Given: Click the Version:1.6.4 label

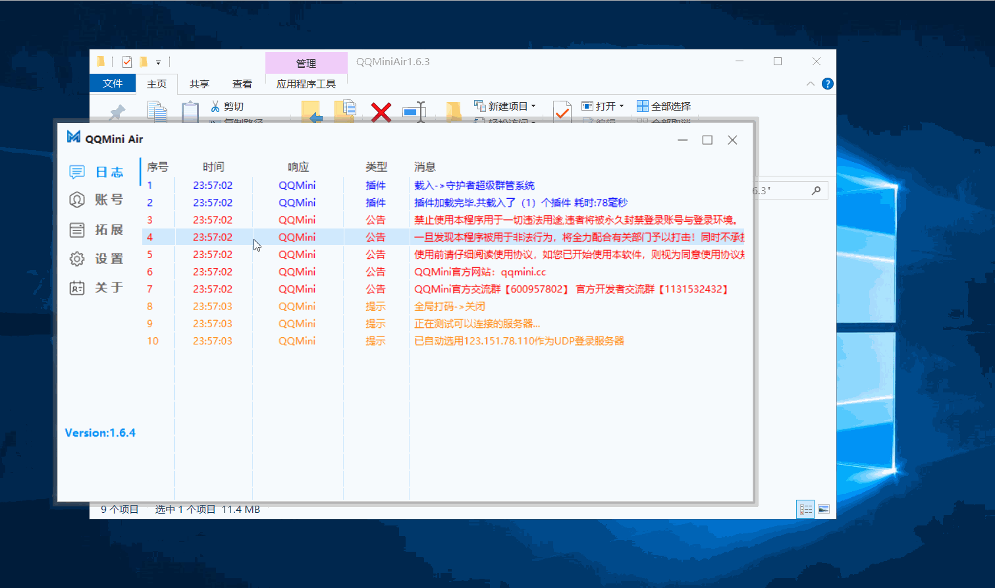Looking at the screenshot, I should pyautogui.click(x=100, y=433).
